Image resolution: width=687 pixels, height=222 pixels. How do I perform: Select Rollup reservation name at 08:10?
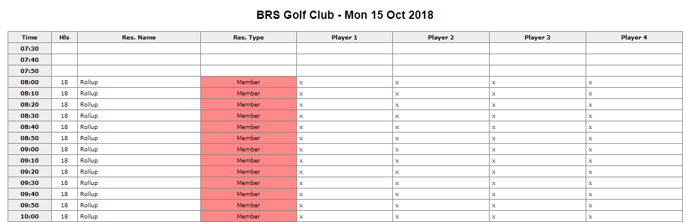[x=89, y=93]
